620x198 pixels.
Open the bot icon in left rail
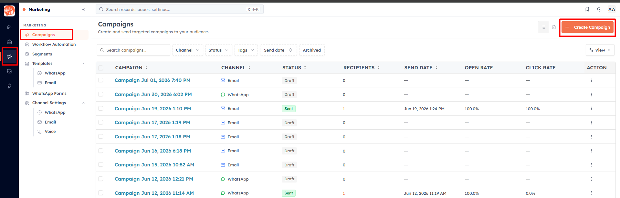pos(9,86)
